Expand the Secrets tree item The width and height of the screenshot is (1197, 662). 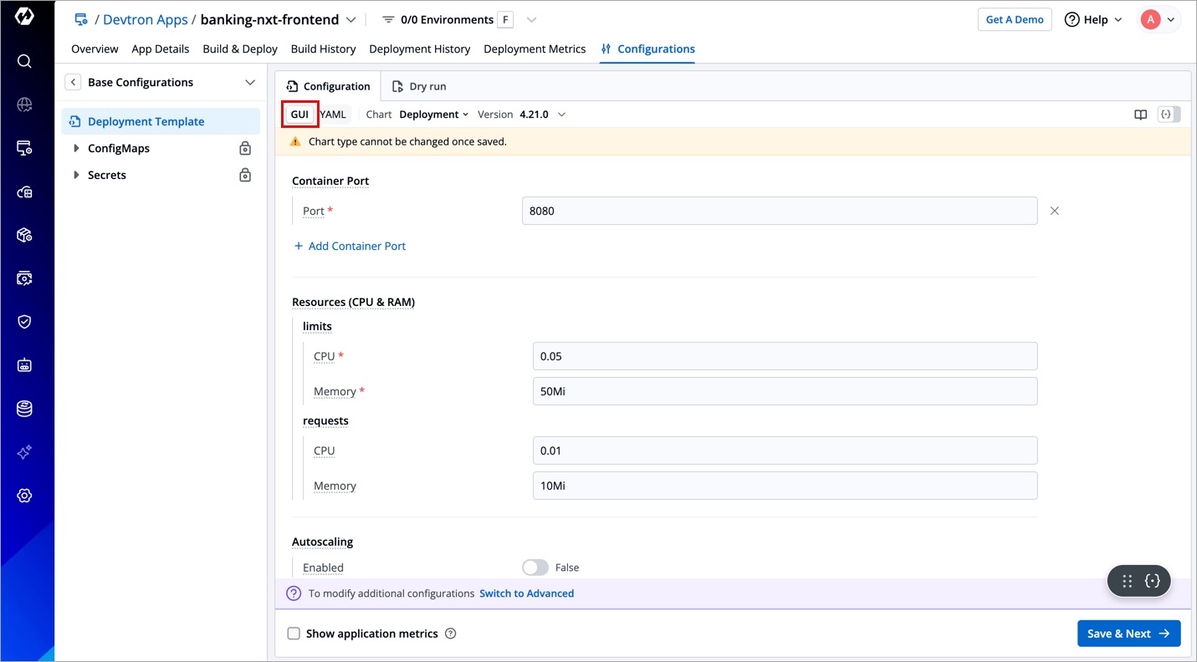coord(77,175)
